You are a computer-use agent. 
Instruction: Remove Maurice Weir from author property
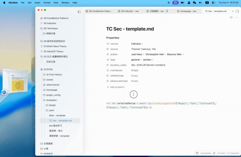183,54
